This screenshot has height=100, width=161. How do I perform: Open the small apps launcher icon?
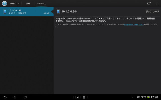pos(77,97)
